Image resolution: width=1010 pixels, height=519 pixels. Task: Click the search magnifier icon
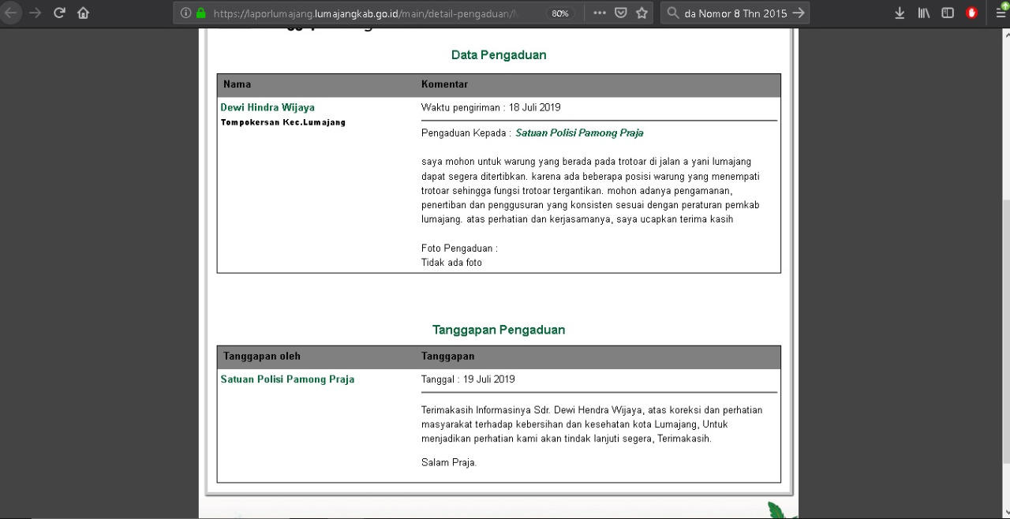coord(673,13)
